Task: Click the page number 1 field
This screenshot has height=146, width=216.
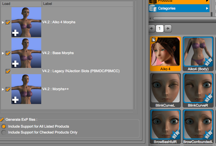Action: pos(159,28)
